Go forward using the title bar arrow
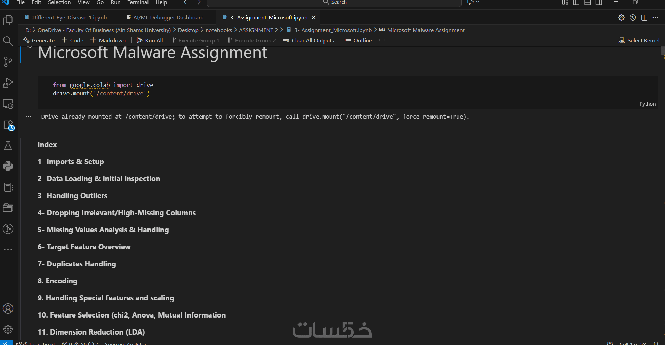This screenshot has width=665, height=345. click(x=198, y=2)
